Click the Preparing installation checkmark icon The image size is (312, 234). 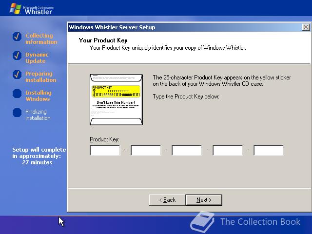tap(17, 75)
